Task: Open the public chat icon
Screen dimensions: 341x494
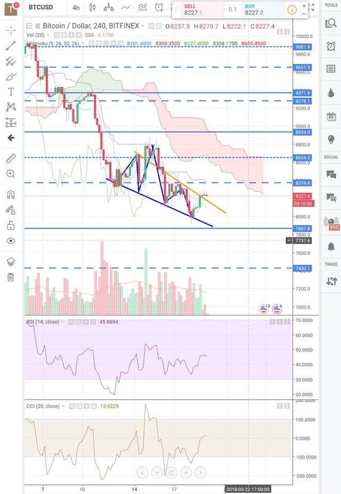Action: (x=331, y=174)
